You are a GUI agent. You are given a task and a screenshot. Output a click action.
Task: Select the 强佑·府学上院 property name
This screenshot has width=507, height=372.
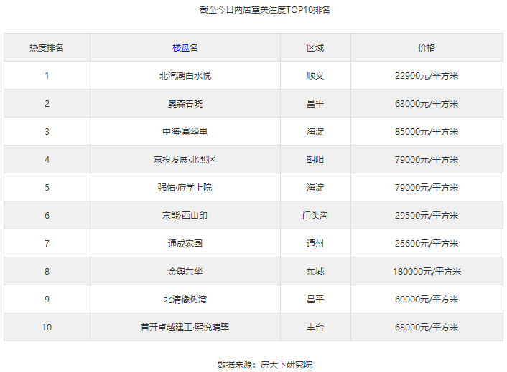[185, 188]
